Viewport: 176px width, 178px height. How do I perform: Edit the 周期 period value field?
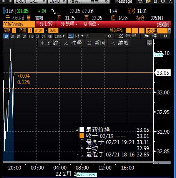[x=14, y=30]
